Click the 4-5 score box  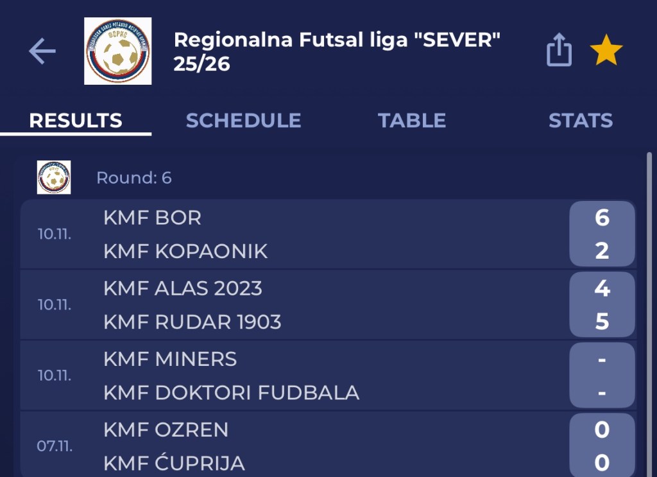tap(601, 305)
